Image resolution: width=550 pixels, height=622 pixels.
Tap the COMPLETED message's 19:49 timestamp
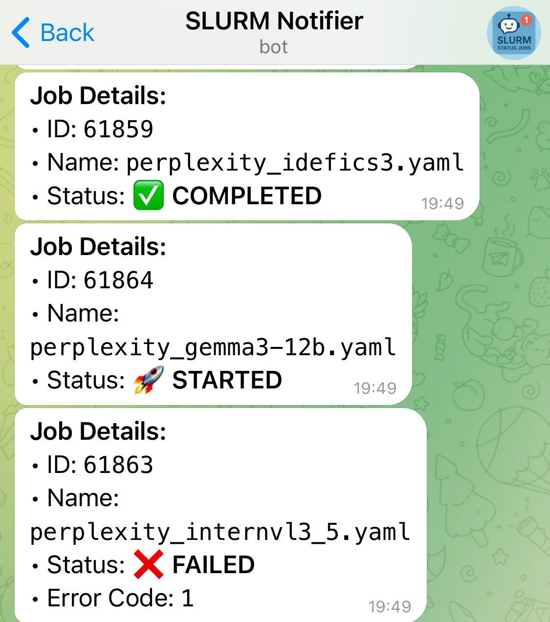point(442,203)
